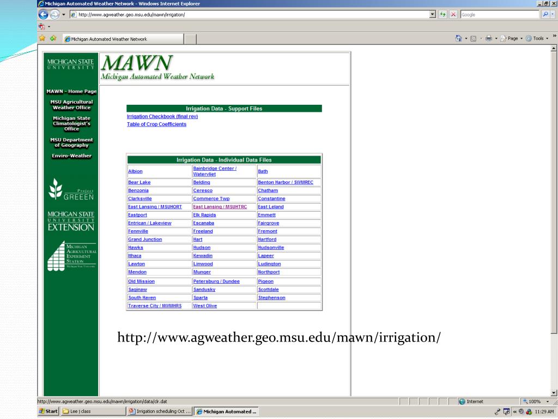This screenshot has height=419, width=558.
Task: Run search with magnifying glass icon
Action: pos(545,15)
